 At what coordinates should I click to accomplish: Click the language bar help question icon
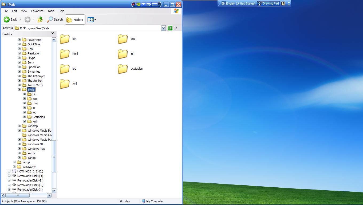point(283,3)
